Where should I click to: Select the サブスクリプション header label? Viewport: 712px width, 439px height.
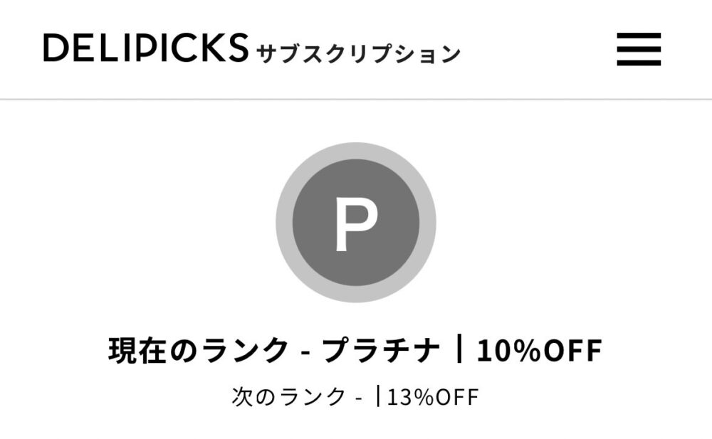click(x=358, y=54)
